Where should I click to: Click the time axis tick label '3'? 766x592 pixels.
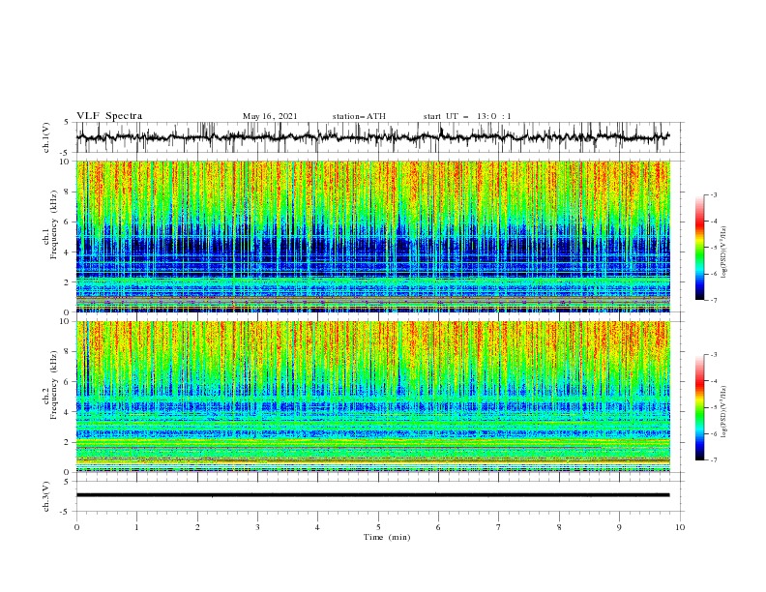coord(257,527)
